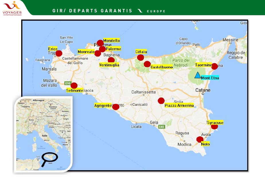Click the Ragusa city name
Viewport: 265px width, 186px height.
[182, 133]
